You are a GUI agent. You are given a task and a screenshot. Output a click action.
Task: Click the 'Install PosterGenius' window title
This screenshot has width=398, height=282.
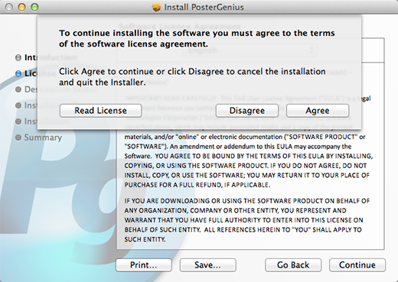(x=204, y=7)
